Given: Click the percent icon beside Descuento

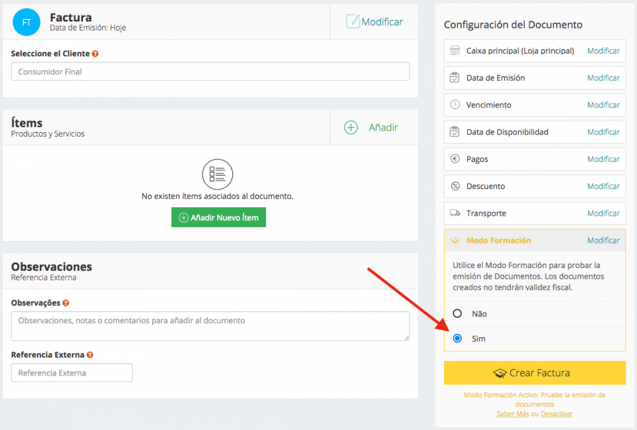Looking at the screenshot, I should point(455,186).
